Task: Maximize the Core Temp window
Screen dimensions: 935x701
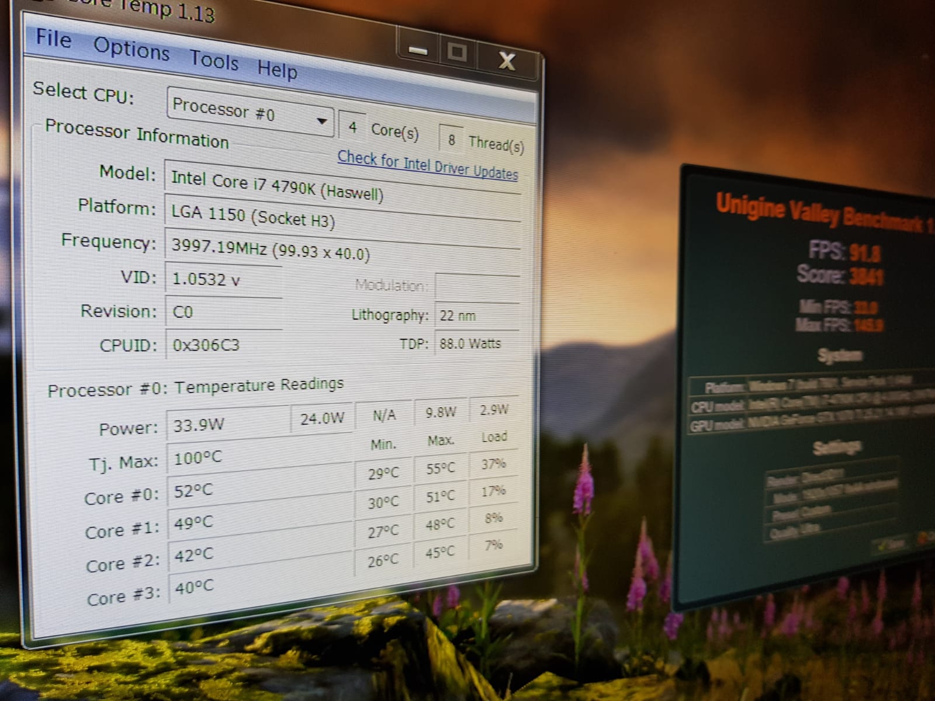Action: 457,53
